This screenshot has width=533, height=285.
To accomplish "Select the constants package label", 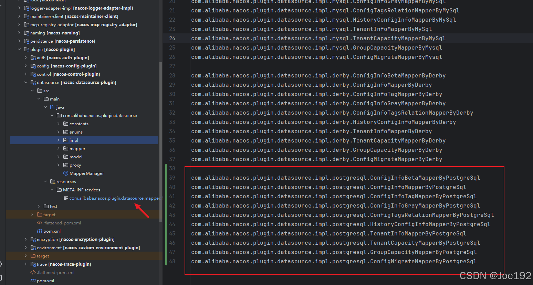I will point(79,124).
